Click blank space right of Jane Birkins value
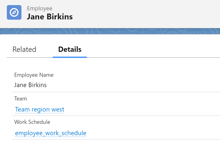Image resolution: width=220 pixels, height=146 pixels. tap(131, 85)
